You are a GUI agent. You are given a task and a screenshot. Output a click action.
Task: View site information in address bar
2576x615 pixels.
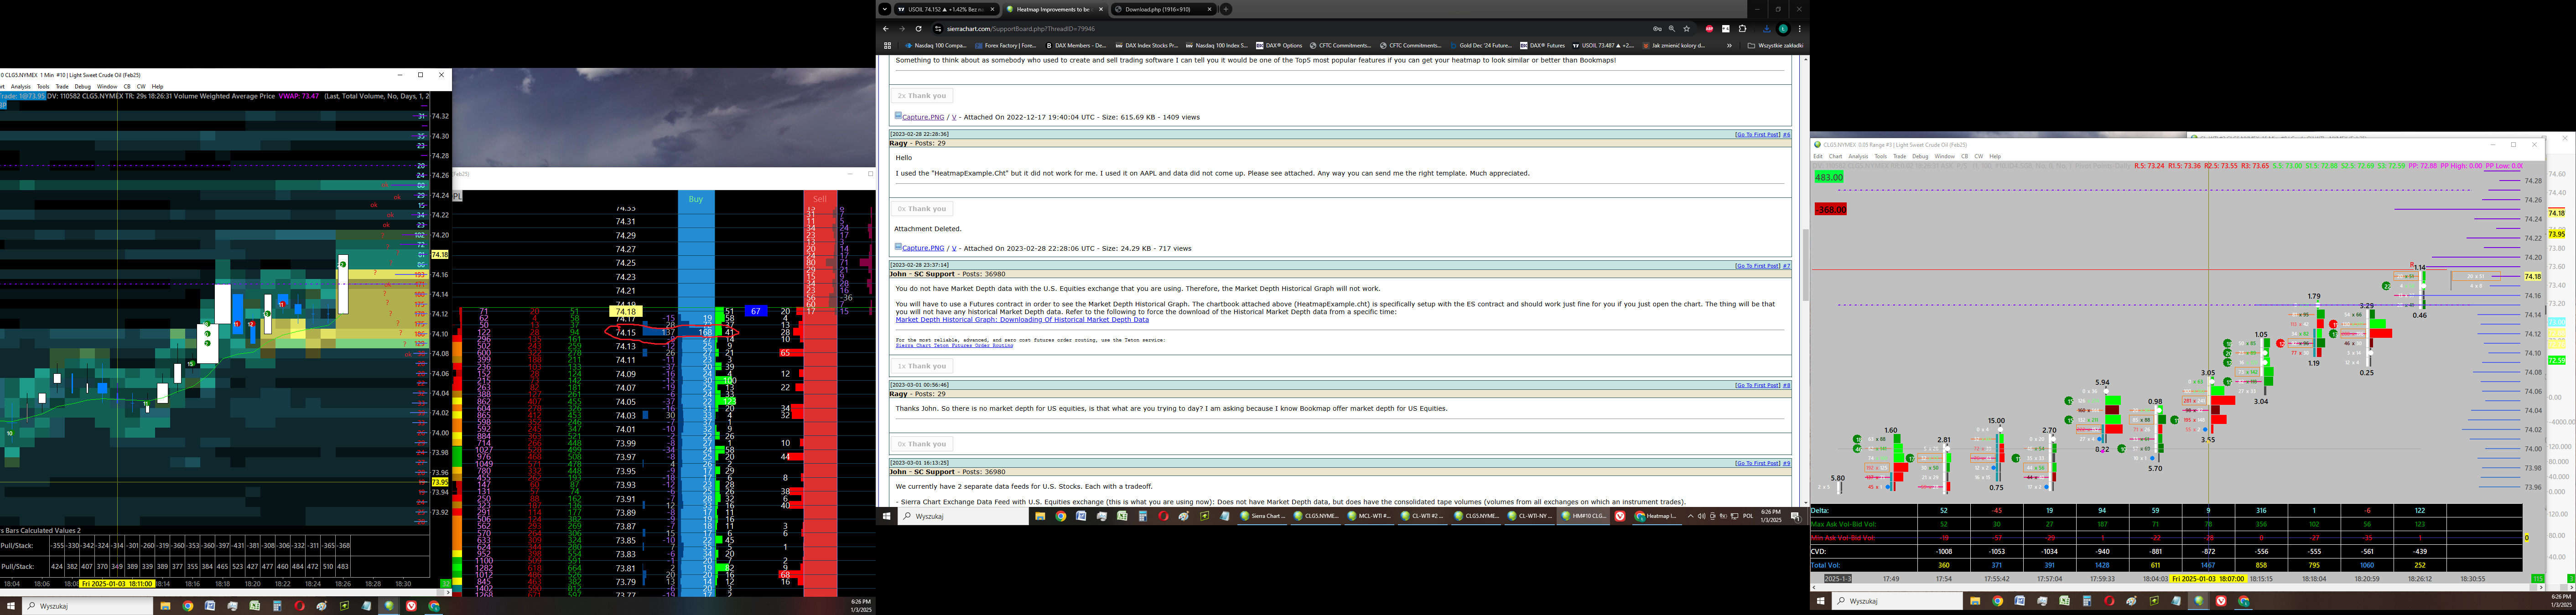coord(938,29)
